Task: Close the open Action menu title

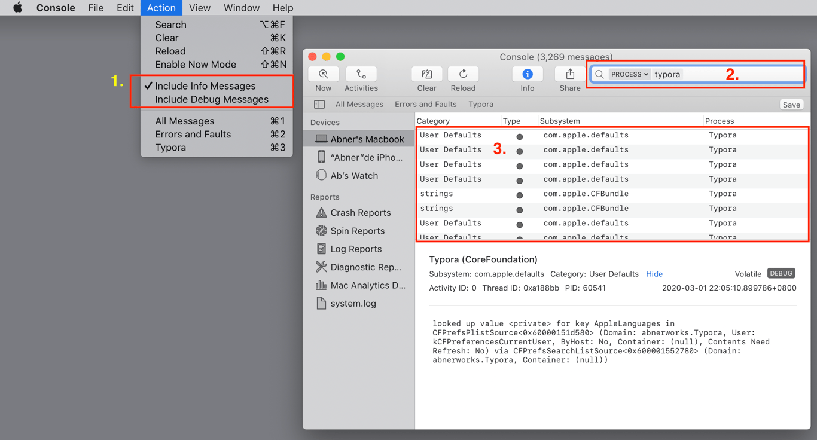Action: pyautogui.click(x=161, y=8)
